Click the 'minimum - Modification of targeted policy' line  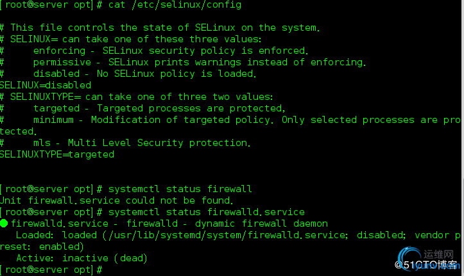click(230, 126)
